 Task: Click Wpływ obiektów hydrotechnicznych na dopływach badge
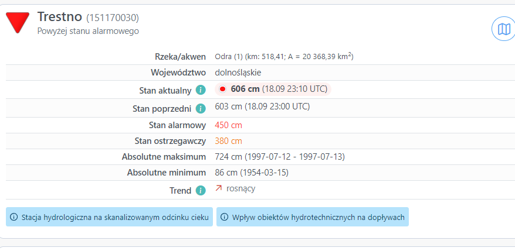click(x=313, y=217)
